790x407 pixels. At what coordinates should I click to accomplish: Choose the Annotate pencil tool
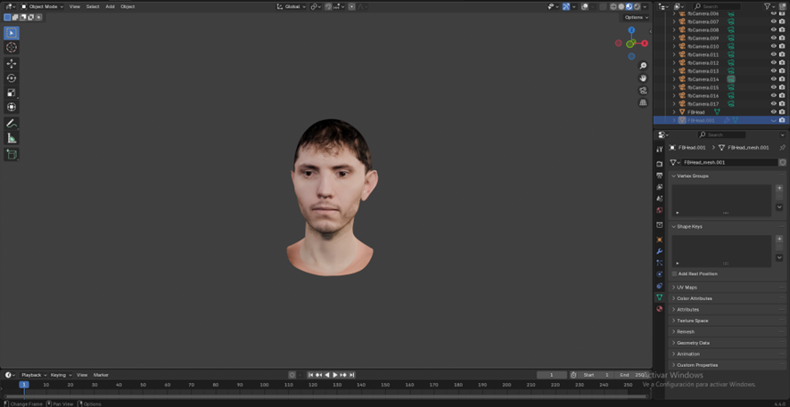click(12, 124)
